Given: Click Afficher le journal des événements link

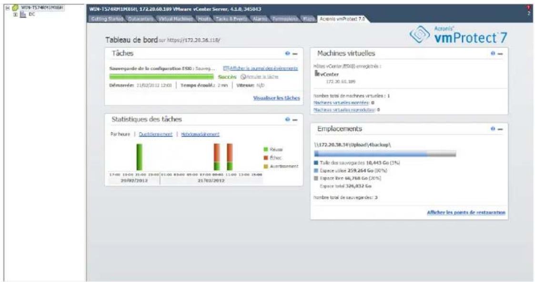Looking at the screenshot, I should (264, 69).
